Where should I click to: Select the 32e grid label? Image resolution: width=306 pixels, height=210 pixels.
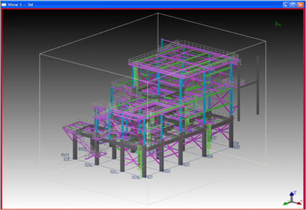(x=88, y=165)
